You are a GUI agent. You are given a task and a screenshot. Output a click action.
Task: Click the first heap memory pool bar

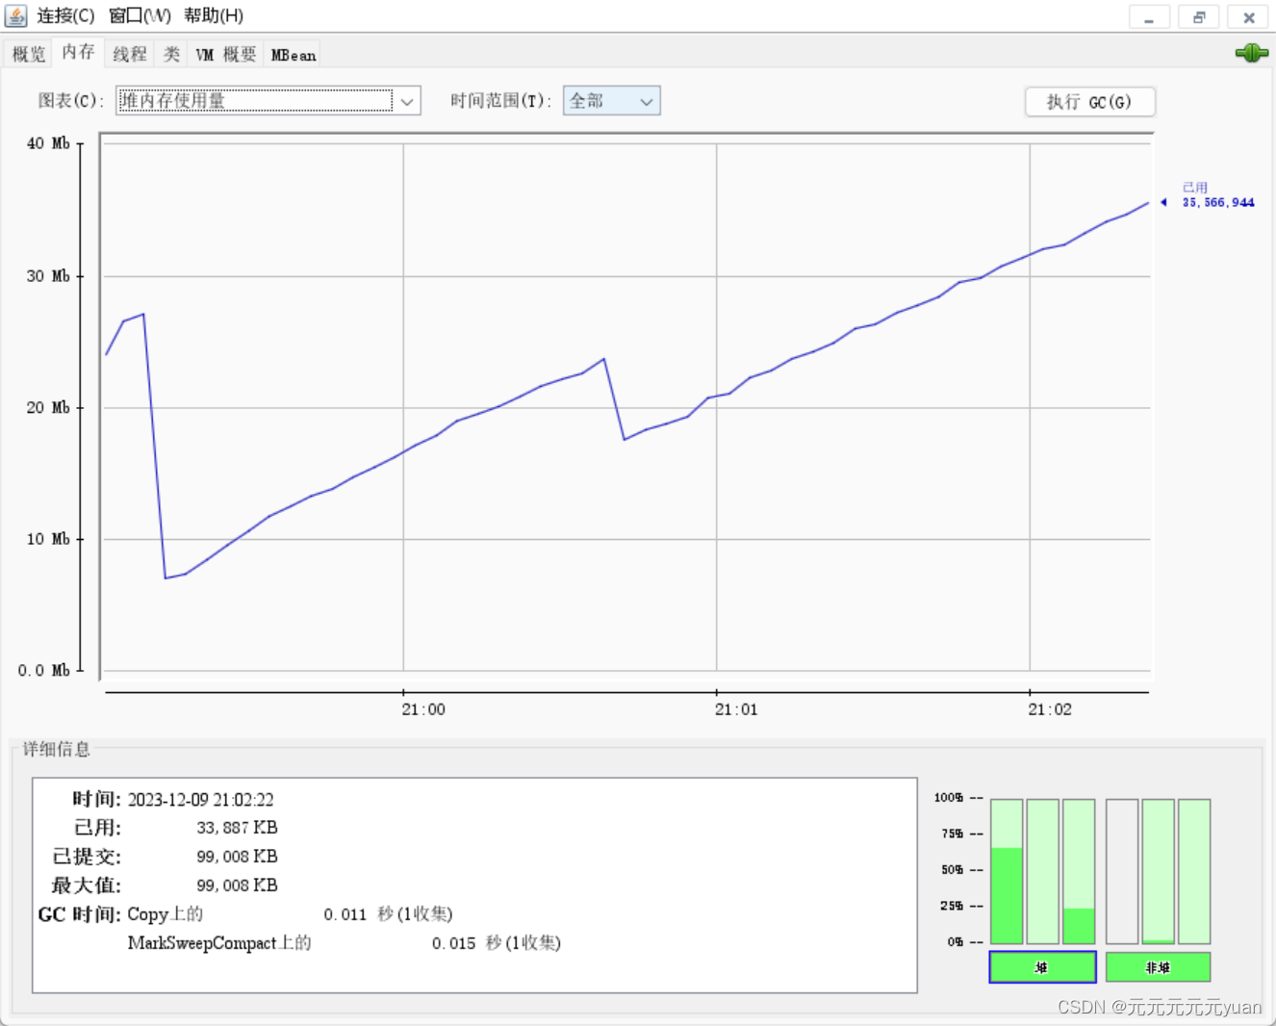click(1007, 871)
